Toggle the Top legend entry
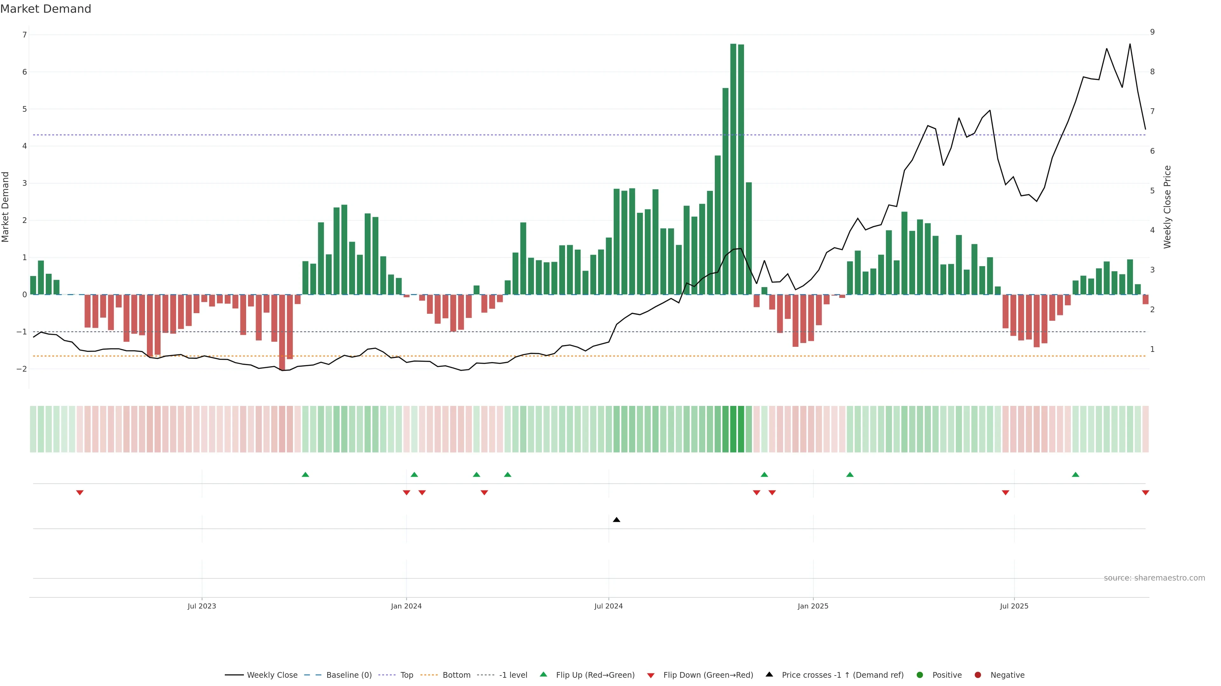This screenshot has height=686, width=1221. (406, 675)
